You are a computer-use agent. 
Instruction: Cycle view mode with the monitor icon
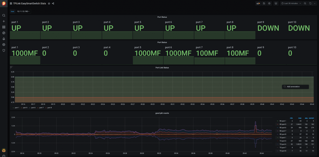tap(276, 3)
